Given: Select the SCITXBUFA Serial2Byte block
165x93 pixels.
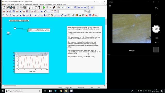Looking at the screenshot, I should tap(39, 30).
